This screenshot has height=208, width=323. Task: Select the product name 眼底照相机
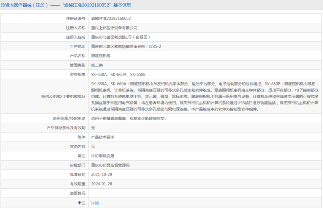pyautogui.click(x=101, y=56)
